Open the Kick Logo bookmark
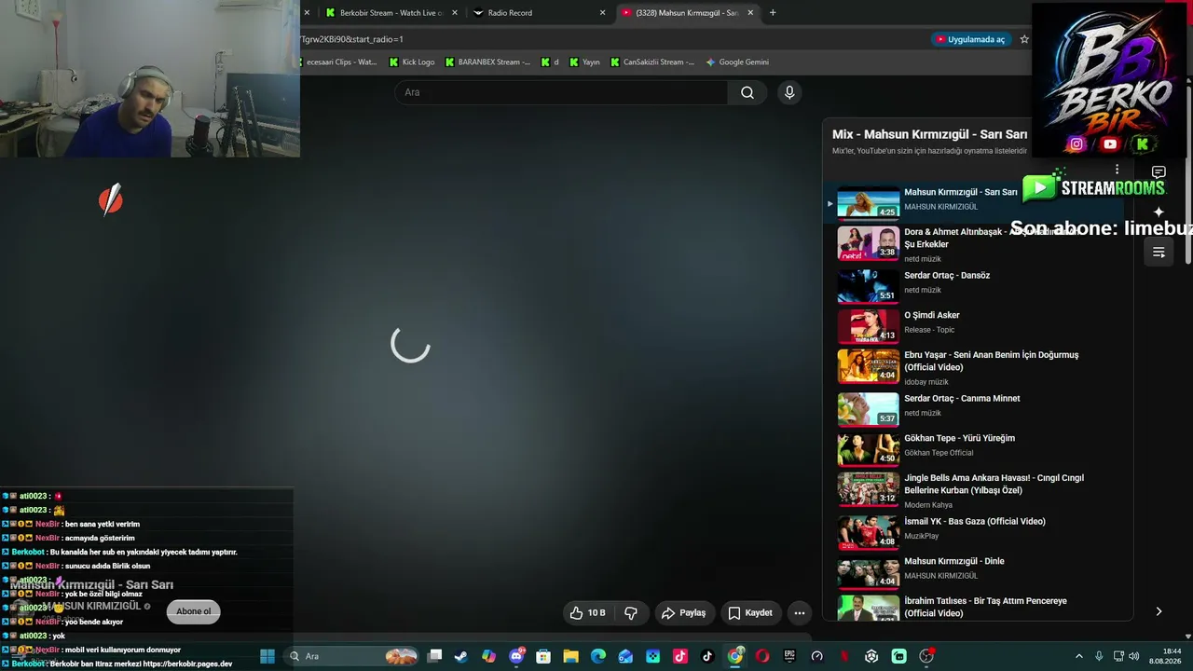 pos(412,62)
